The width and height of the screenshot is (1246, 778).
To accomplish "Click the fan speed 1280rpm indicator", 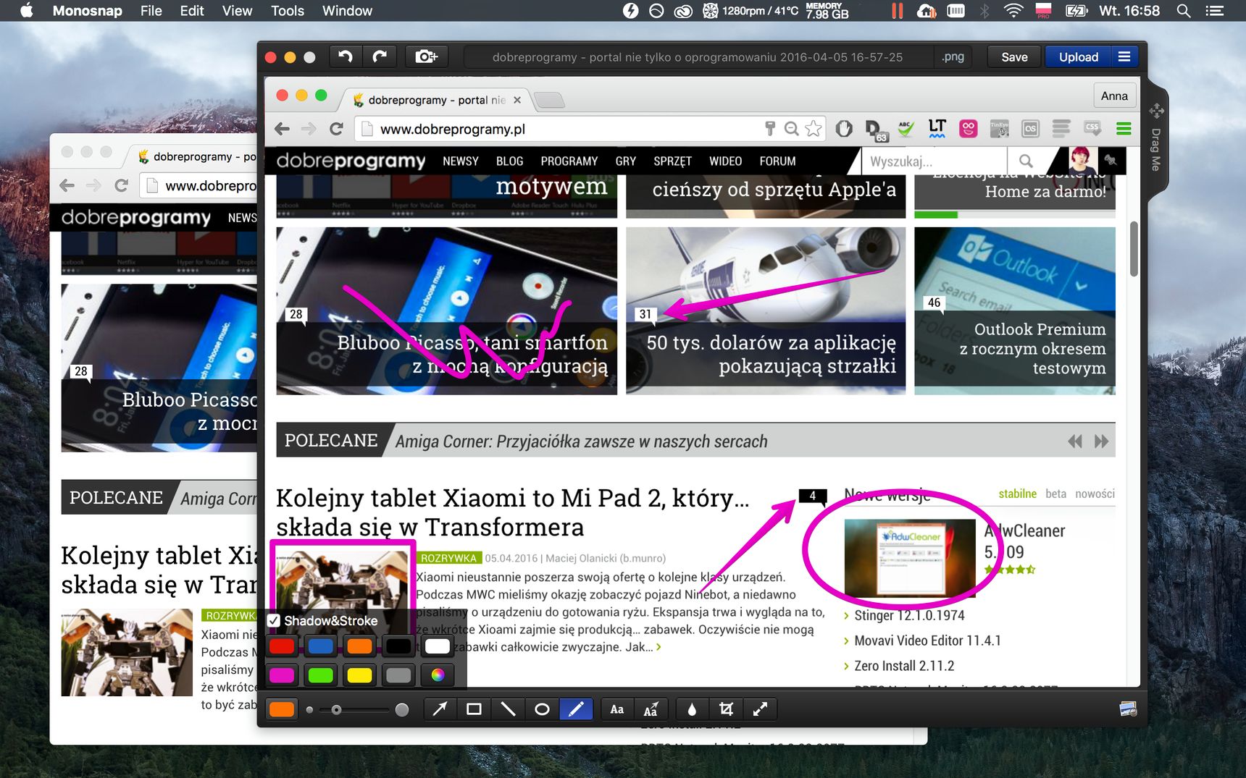I will pos(751,11).
